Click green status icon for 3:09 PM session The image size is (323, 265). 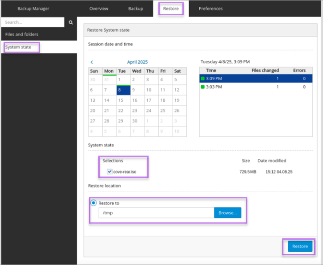coord(203,78)
